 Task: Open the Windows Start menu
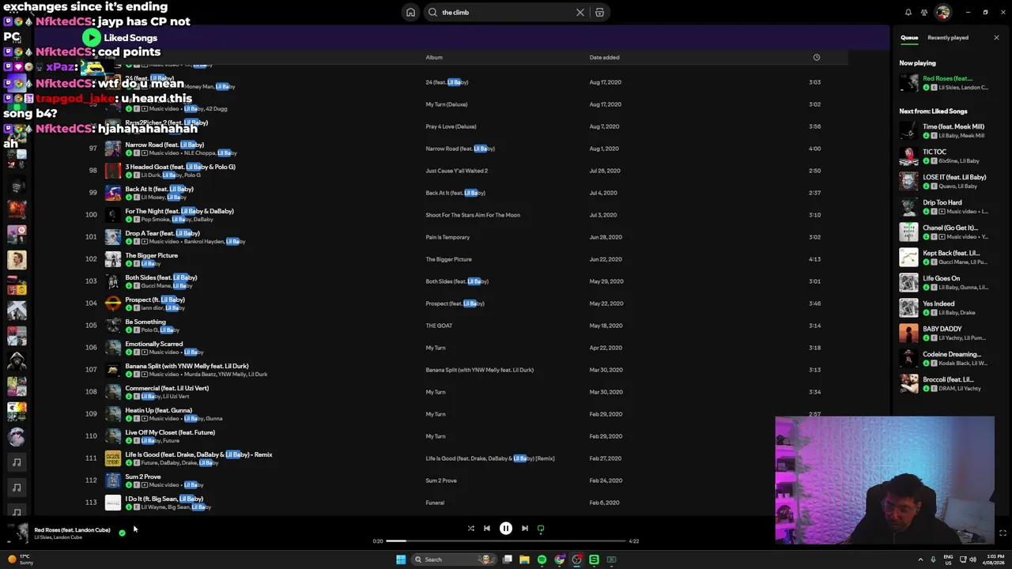pos(401,560)
